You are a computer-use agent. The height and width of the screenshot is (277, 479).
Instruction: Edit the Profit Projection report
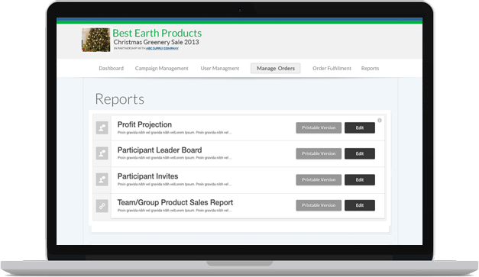pos(360,128)
